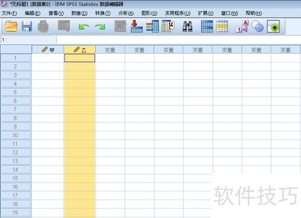Select row header 17

coord(16,196)
